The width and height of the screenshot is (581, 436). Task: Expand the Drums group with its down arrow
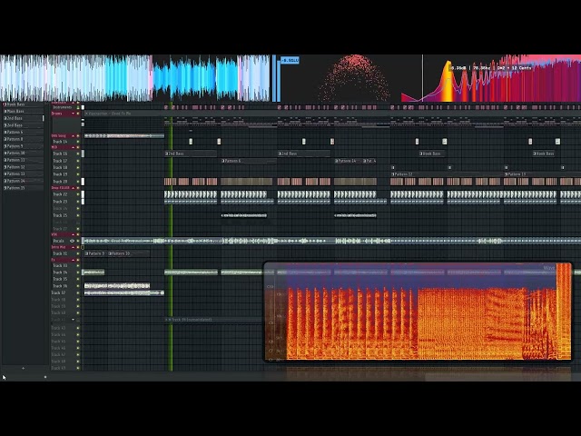[x=73, y=114]
